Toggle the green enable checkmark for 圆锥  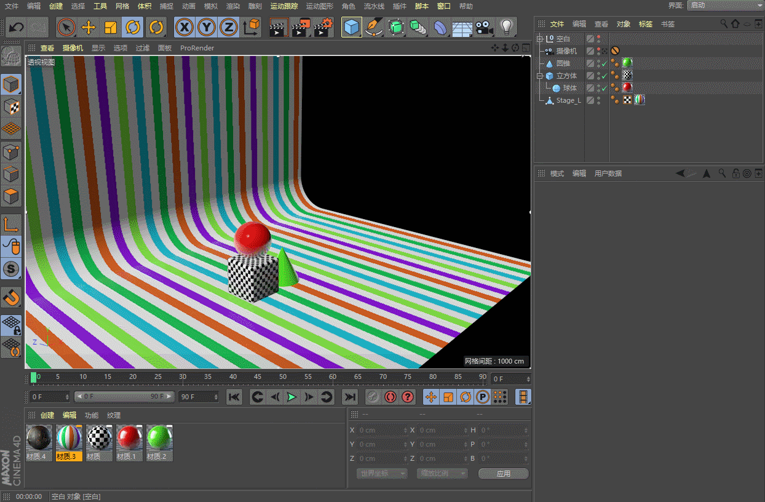click(x=604, y=63)
